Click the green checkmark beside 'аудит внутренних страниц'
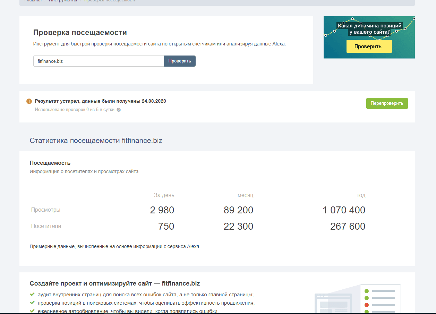436x314 pixels. [32, 294]
